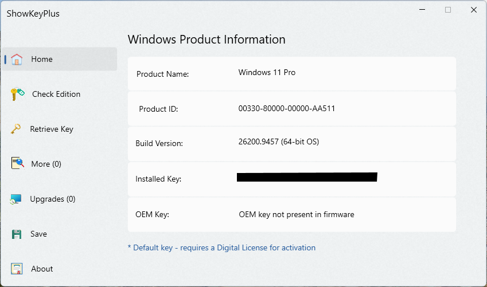Click the redacted Installed Key value
487x287 pixels.
pyautogui.click(x=307, y=177)
